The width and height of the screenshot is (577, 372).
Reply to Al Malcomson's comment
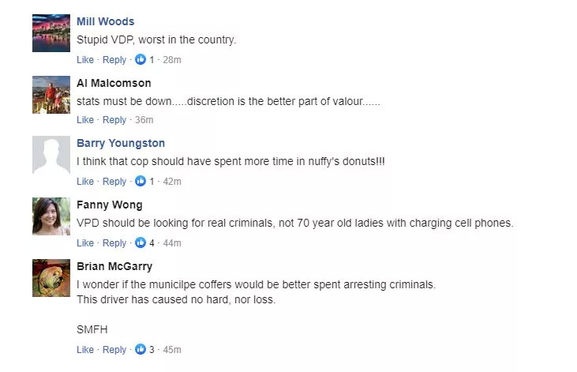coord(114,120)
